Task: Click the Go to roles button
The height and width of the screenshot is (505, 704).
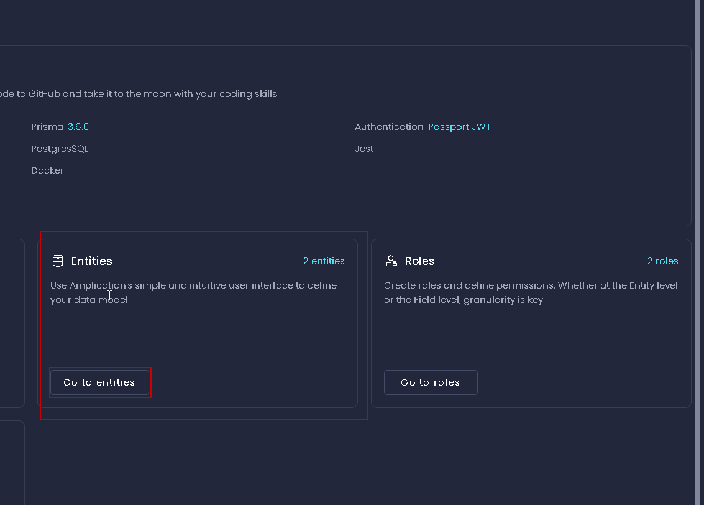Action: [x=430, y=382]
